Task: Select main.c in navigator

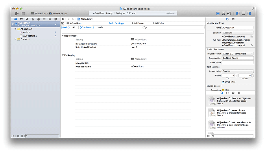Action: 27,32
